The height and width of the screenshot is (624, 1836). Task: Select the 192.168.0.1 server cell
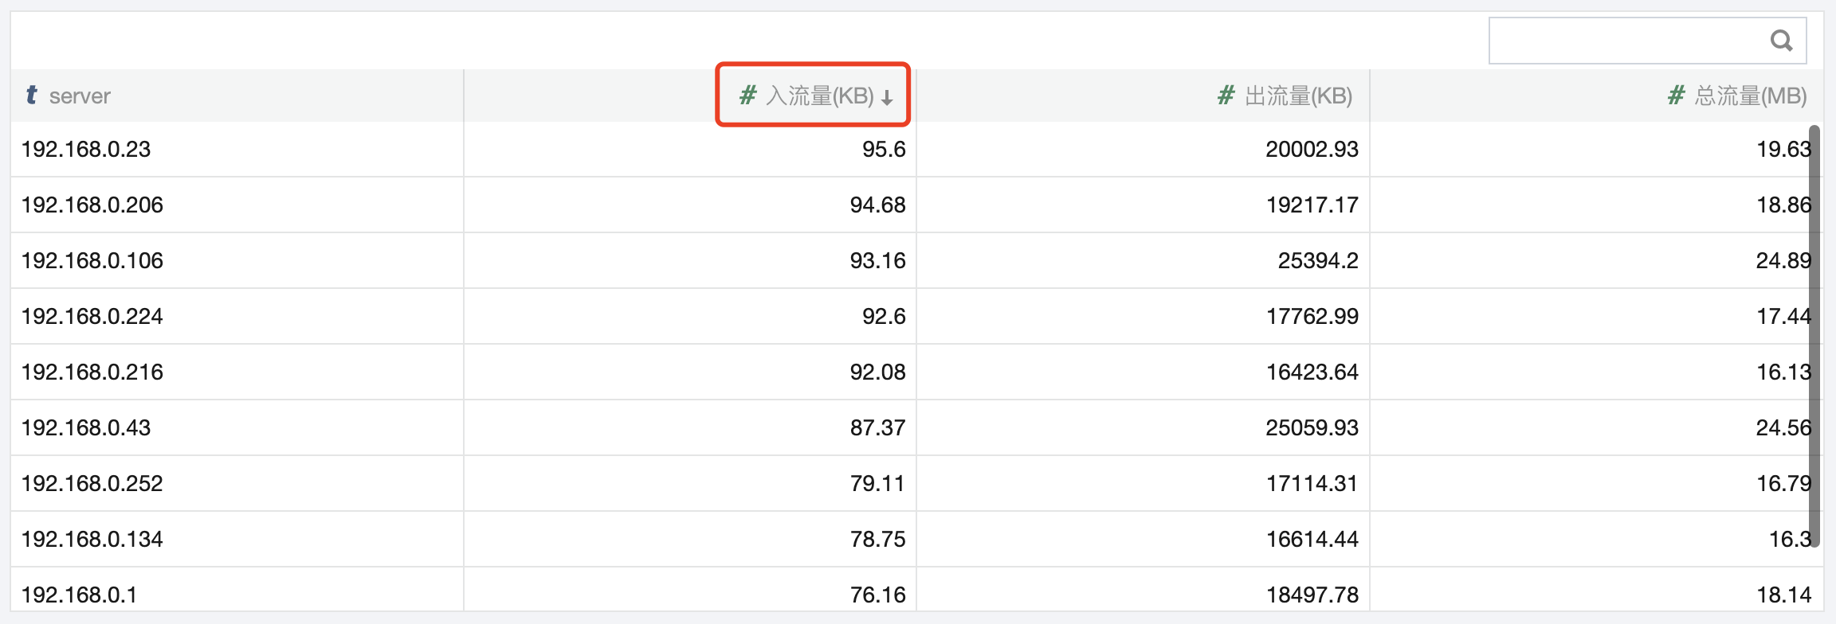click(x=80, y=595)
